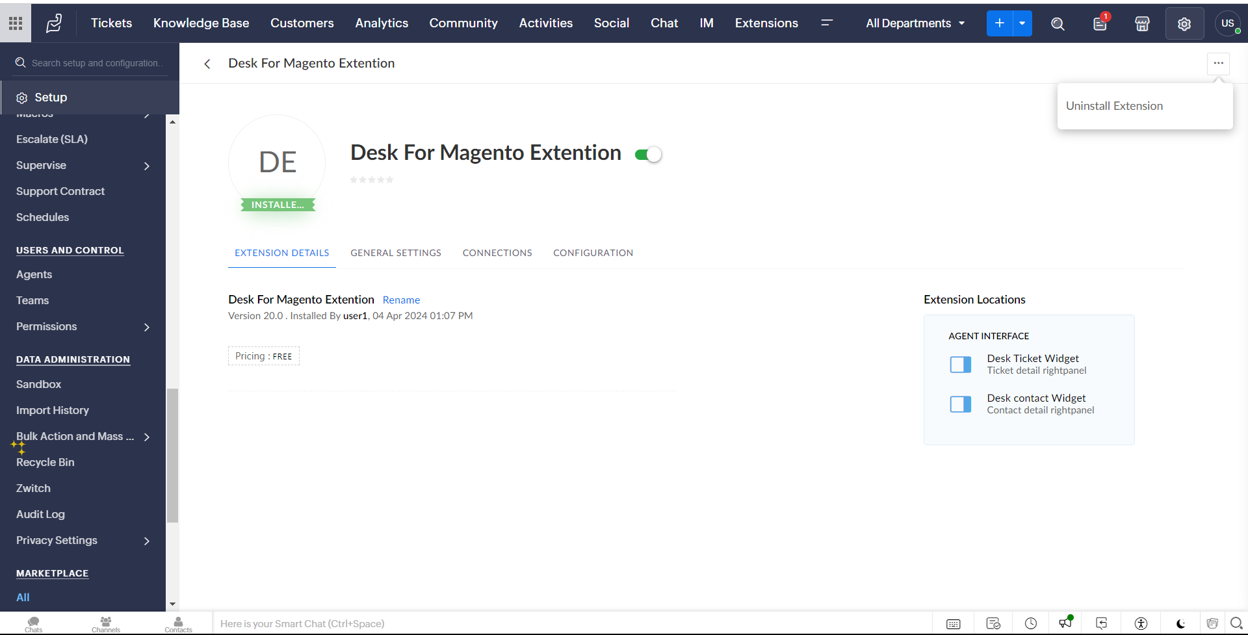Focus the Search setup and configuration field
1248x635 pixels.
[97, 63]
